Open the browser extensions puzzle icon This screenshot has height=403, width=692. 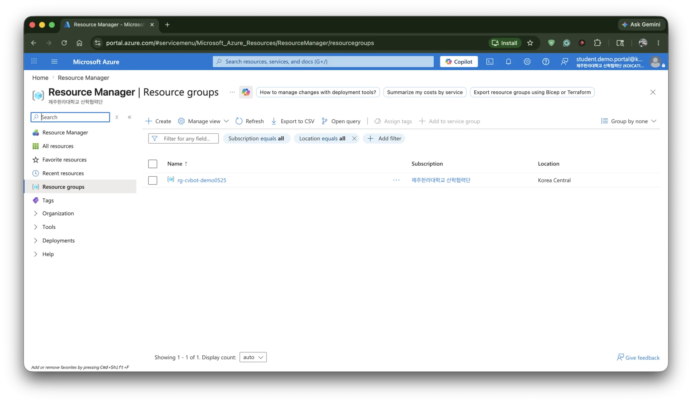click(x=597, y=43)
